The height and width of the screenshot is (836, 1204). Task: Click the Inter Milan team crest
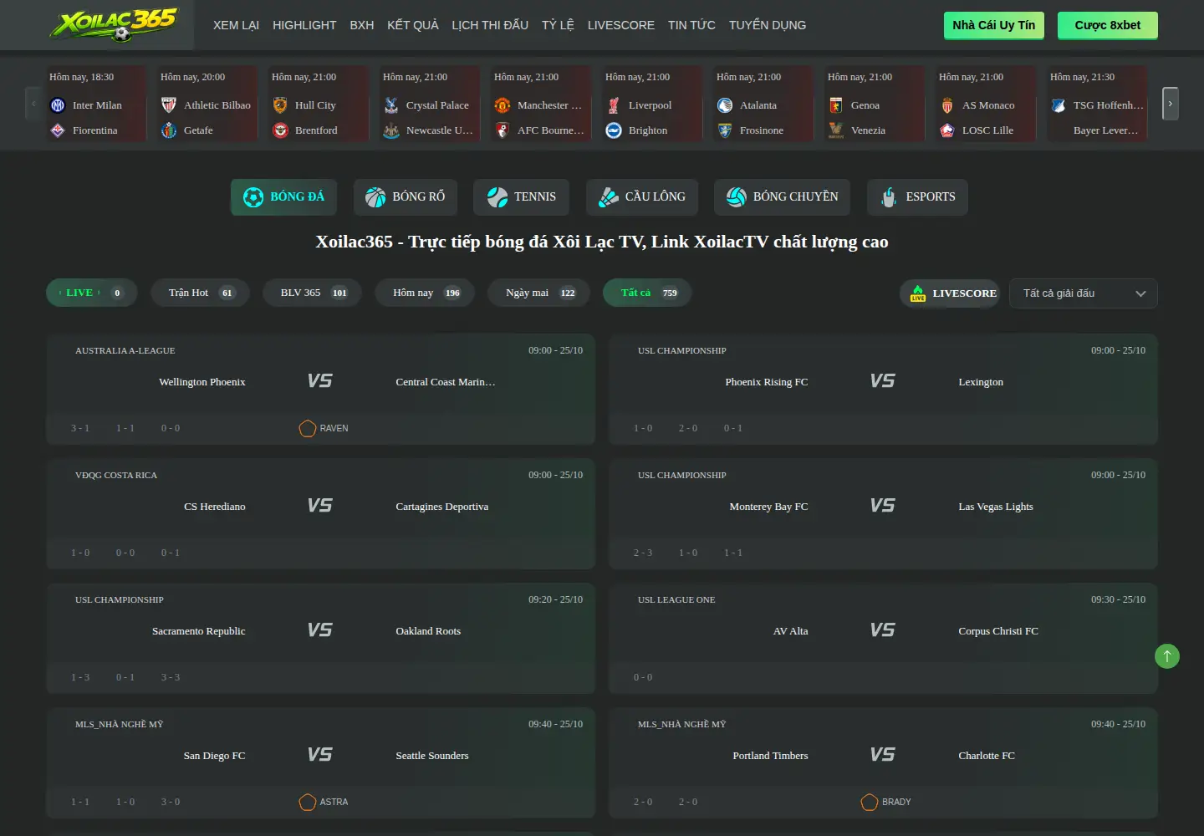(58, 105)
